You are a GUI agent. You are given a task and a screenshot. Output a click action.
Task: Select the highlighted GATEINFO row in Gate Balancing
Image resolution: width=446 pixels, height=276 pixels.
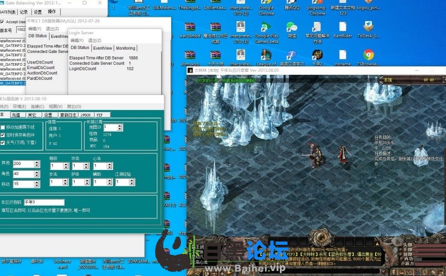(x=13, y=83)
